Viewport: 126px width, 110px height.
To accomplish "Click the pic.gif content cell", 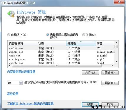I will tap(102, 56).
